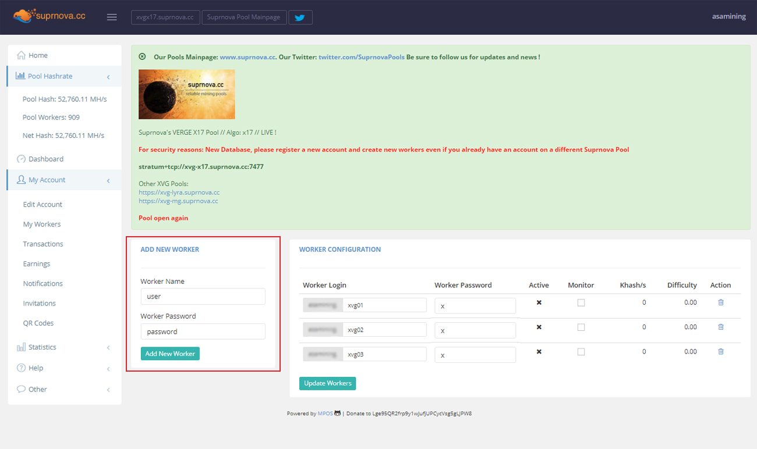757x449 pixels.
Task: Edit the password field for xvg02
Action: pyautogui.click(x=475, y=330)
